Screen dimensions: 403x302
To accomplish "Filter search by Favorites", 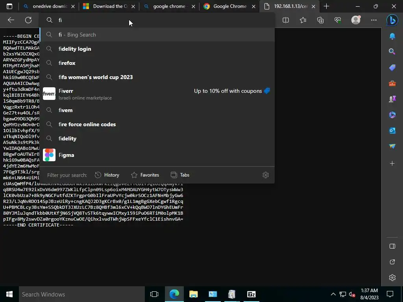I will point(145,175).
